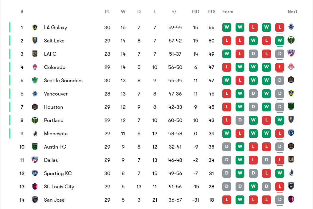Click the Seattle Sounders team crest
313x209 pixels.
coord(35,80)
